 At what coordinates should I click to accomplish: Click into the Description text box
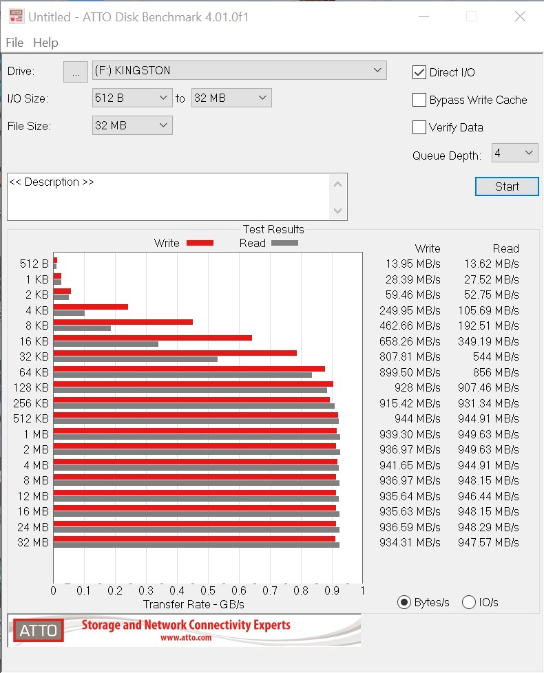pyautogui.click(x=168, y=197)
